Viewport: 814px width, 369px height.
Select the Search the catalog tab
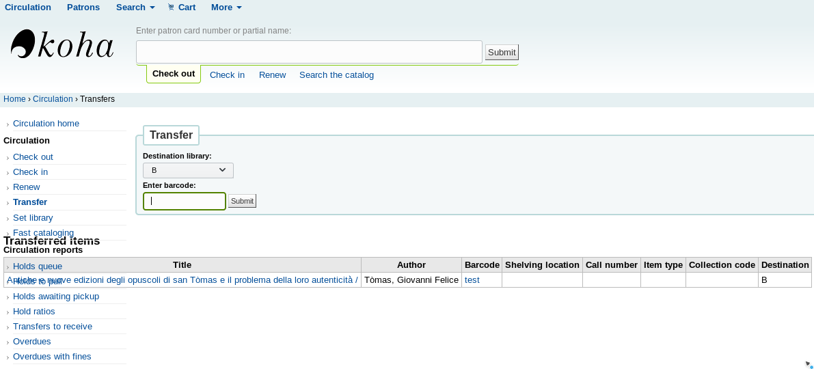click(x=336, y=75)
